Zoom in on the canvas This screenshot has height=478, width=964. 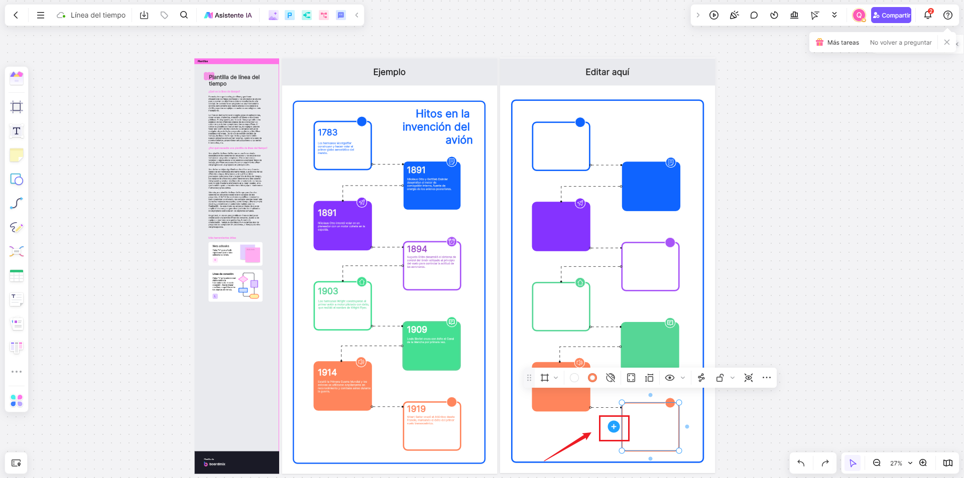tap(923, 463)
